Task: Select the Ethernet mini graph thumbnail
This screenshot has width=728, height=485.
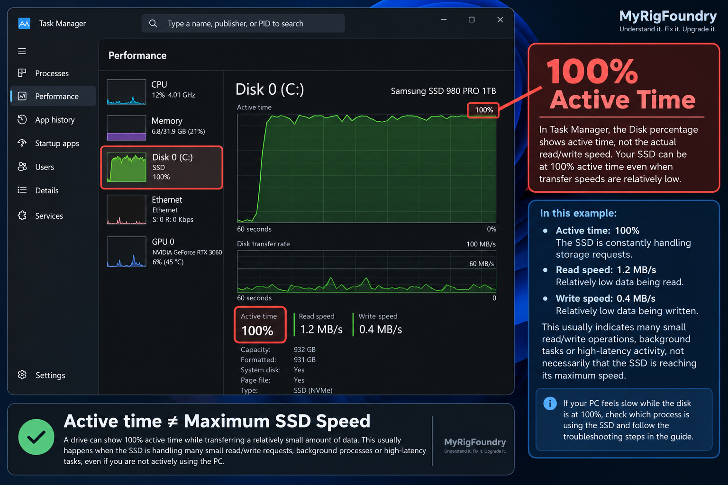Action: 127,209
